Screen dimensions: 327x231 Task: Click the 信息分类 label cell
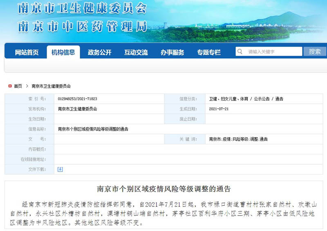(185, 99)
